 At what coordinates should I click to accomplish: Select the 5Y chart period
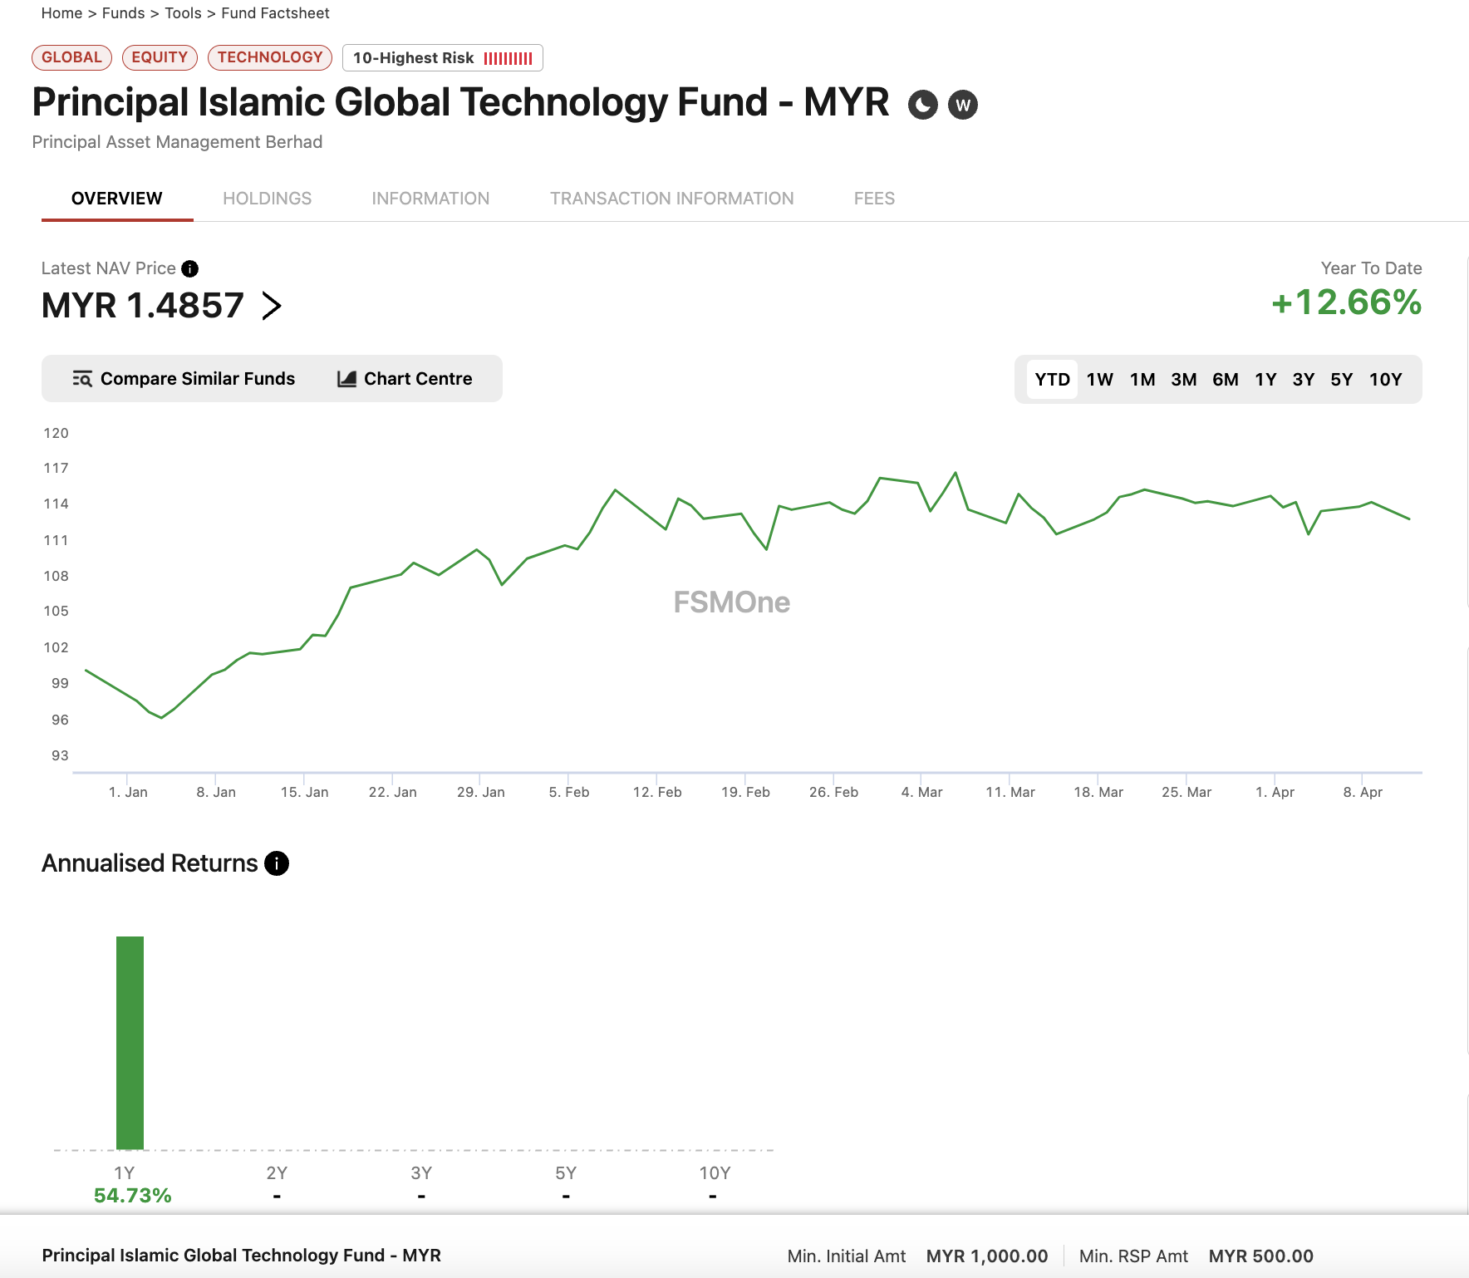tap(1342, 380)
